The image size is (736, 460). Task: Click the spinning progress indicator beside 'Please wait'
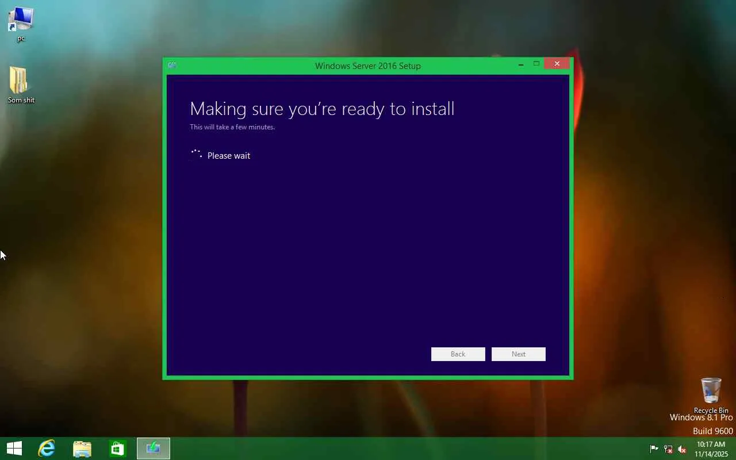pyautogui.click(x=197, y=154)
